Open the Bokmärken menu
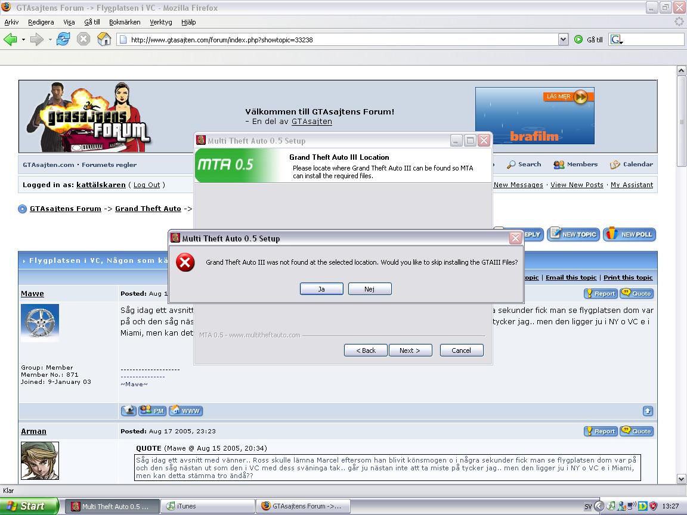The height and width of the screenshot is (515, 687). (x=125, y=22)
